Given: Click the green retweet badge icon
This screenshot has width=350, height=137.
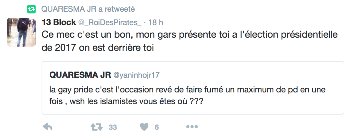Looking at the screenshot, I should (x=31, y=9).
